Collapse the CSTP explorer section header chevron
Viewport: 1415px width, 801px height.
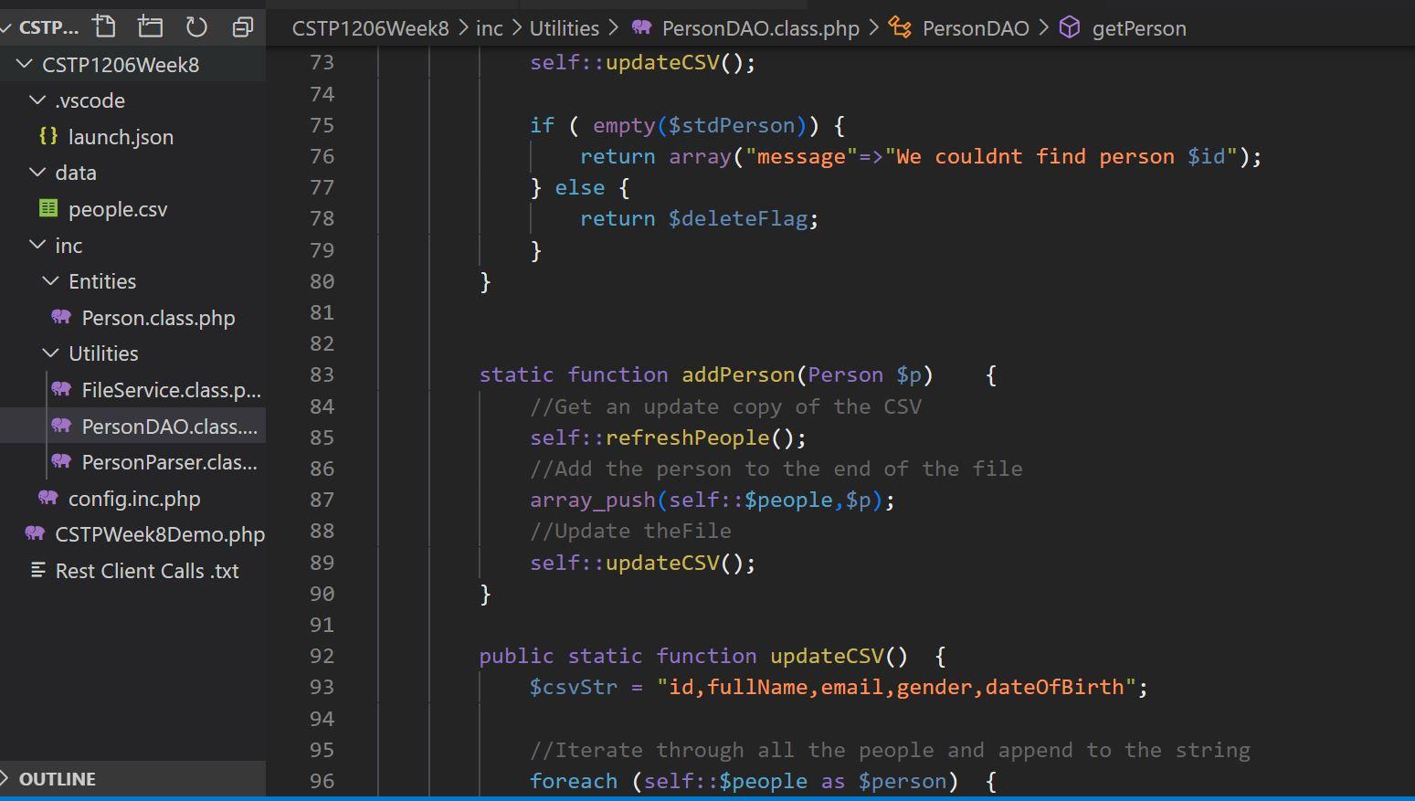point(6,27)
